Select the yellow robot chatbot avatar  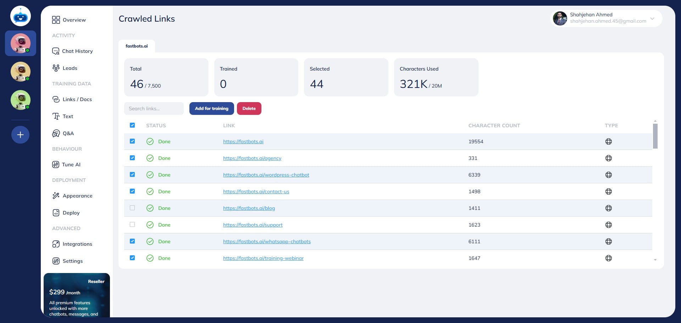click(21, 71)
